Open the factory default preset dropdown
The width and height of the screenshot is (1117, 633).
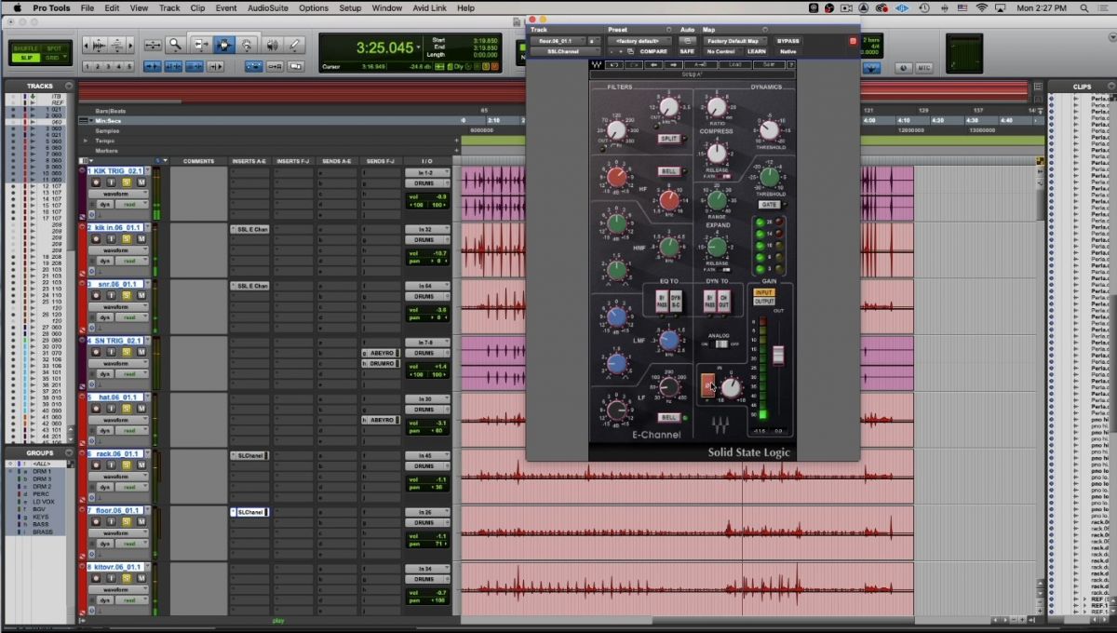coord(638,40)
